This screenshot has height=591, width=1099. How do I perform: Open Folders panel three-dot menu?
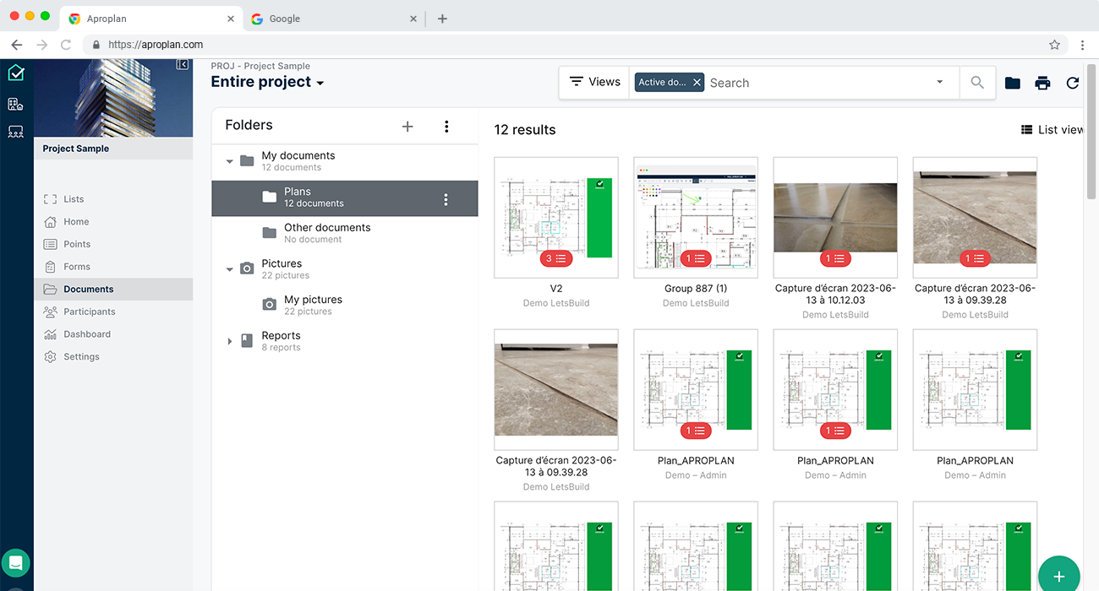pyautogui.click(x=446, y=127)
